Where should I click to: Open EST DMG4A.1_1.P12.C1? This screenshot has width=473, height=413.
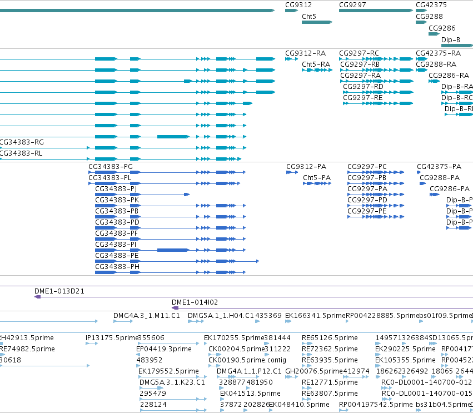249,371
